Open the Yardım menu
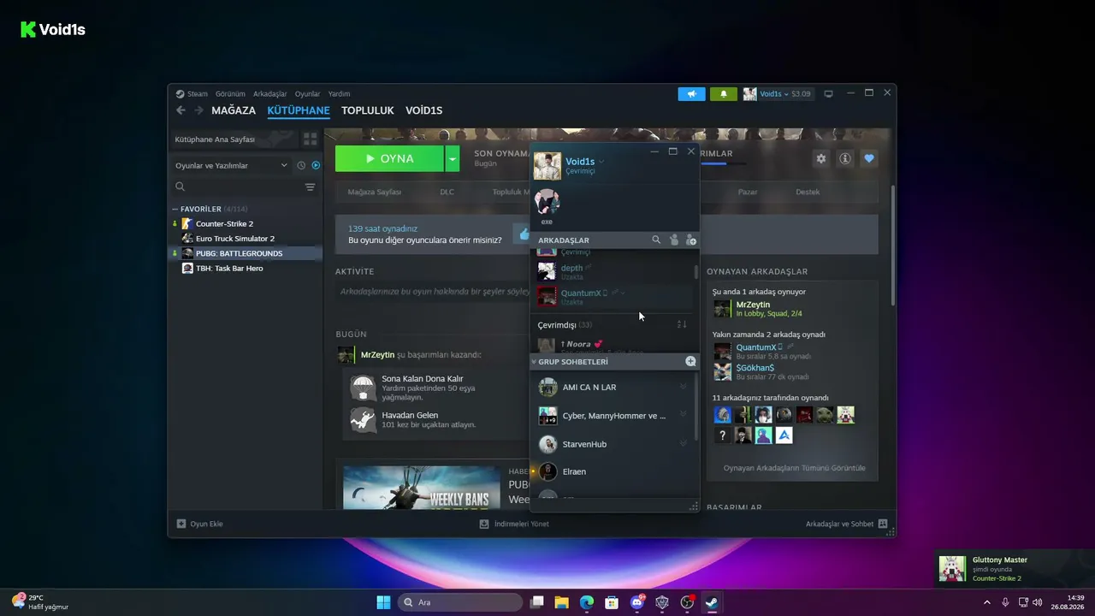Viewport: 1095px width, 616px height. (340, 94)
